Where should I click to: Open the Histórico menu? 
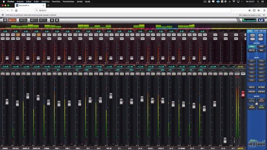tap(45, 2)
